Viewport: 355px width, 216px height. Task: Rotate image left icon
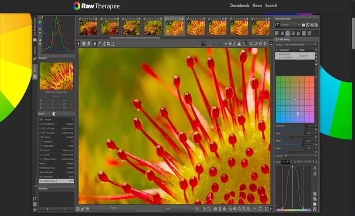pos(251,44)
